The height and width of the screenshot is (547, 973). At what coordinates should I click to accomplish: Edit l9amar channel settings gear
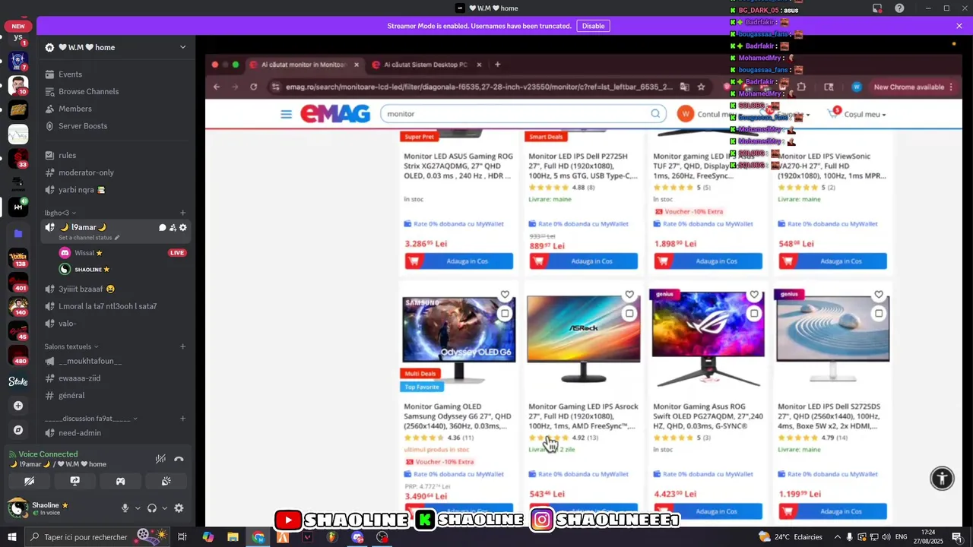coord(182,227)
